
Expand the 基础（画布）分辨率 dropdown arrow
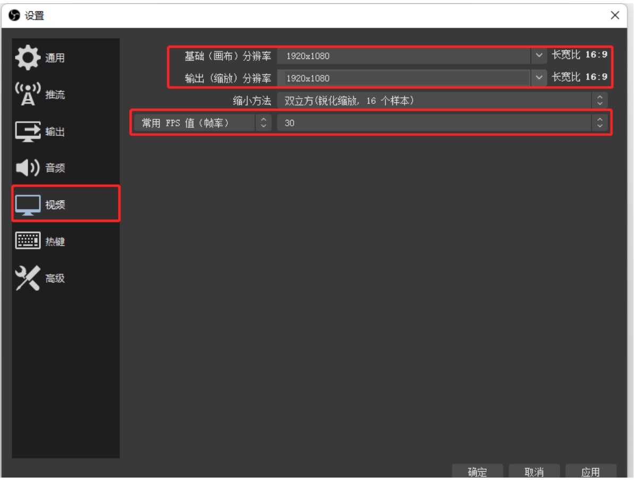538,55
